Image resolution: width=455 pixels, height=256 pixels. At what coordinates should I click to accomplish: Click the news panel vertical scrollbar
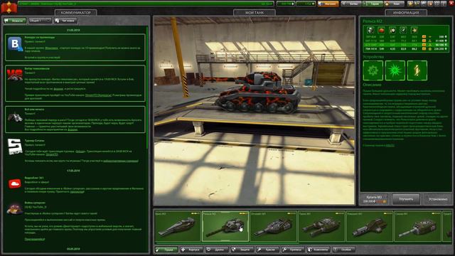[147, 87]
